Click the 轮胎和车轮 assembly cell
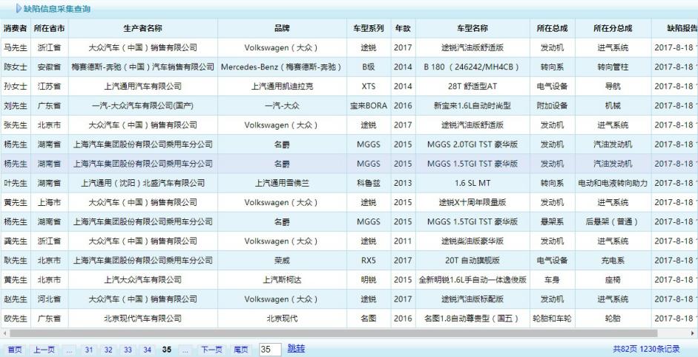The image size is (698, 357). (x=552, y=318)
